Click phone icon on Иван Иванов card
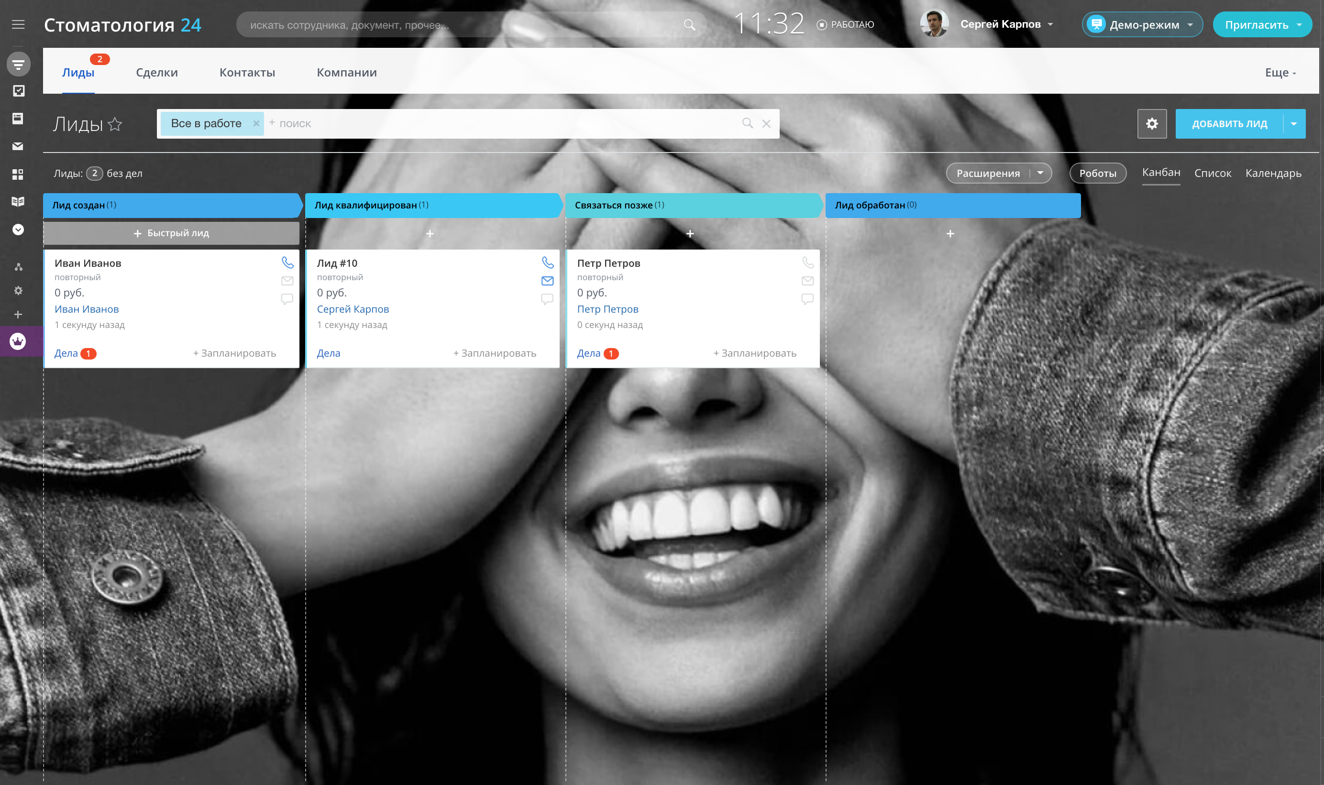The width and height of the screenshot is (1324, 785). tap(287, 262)
